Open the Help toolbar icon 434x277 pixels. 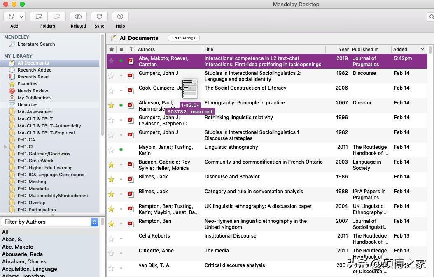(x=120, y=16)
